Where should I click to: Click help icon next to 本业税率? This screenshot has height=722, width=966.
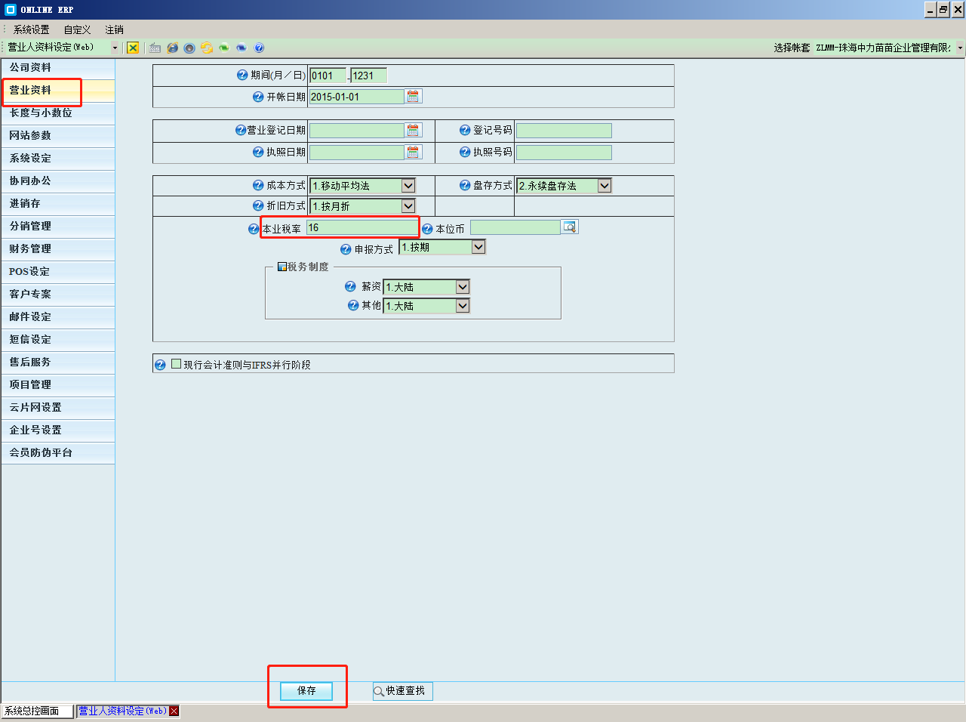coord(254,229)
